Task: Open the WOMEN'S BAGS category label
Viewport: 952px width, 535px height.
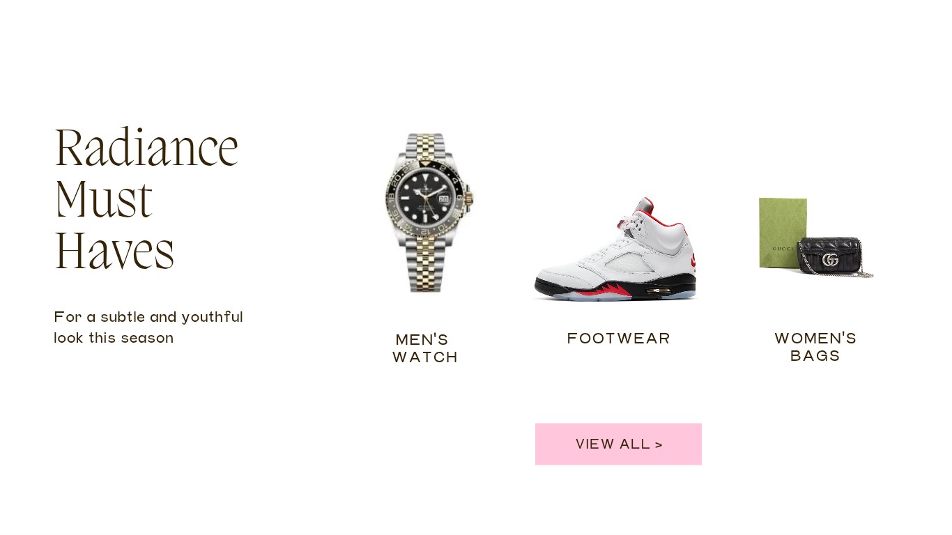Action: coord(815,347)
